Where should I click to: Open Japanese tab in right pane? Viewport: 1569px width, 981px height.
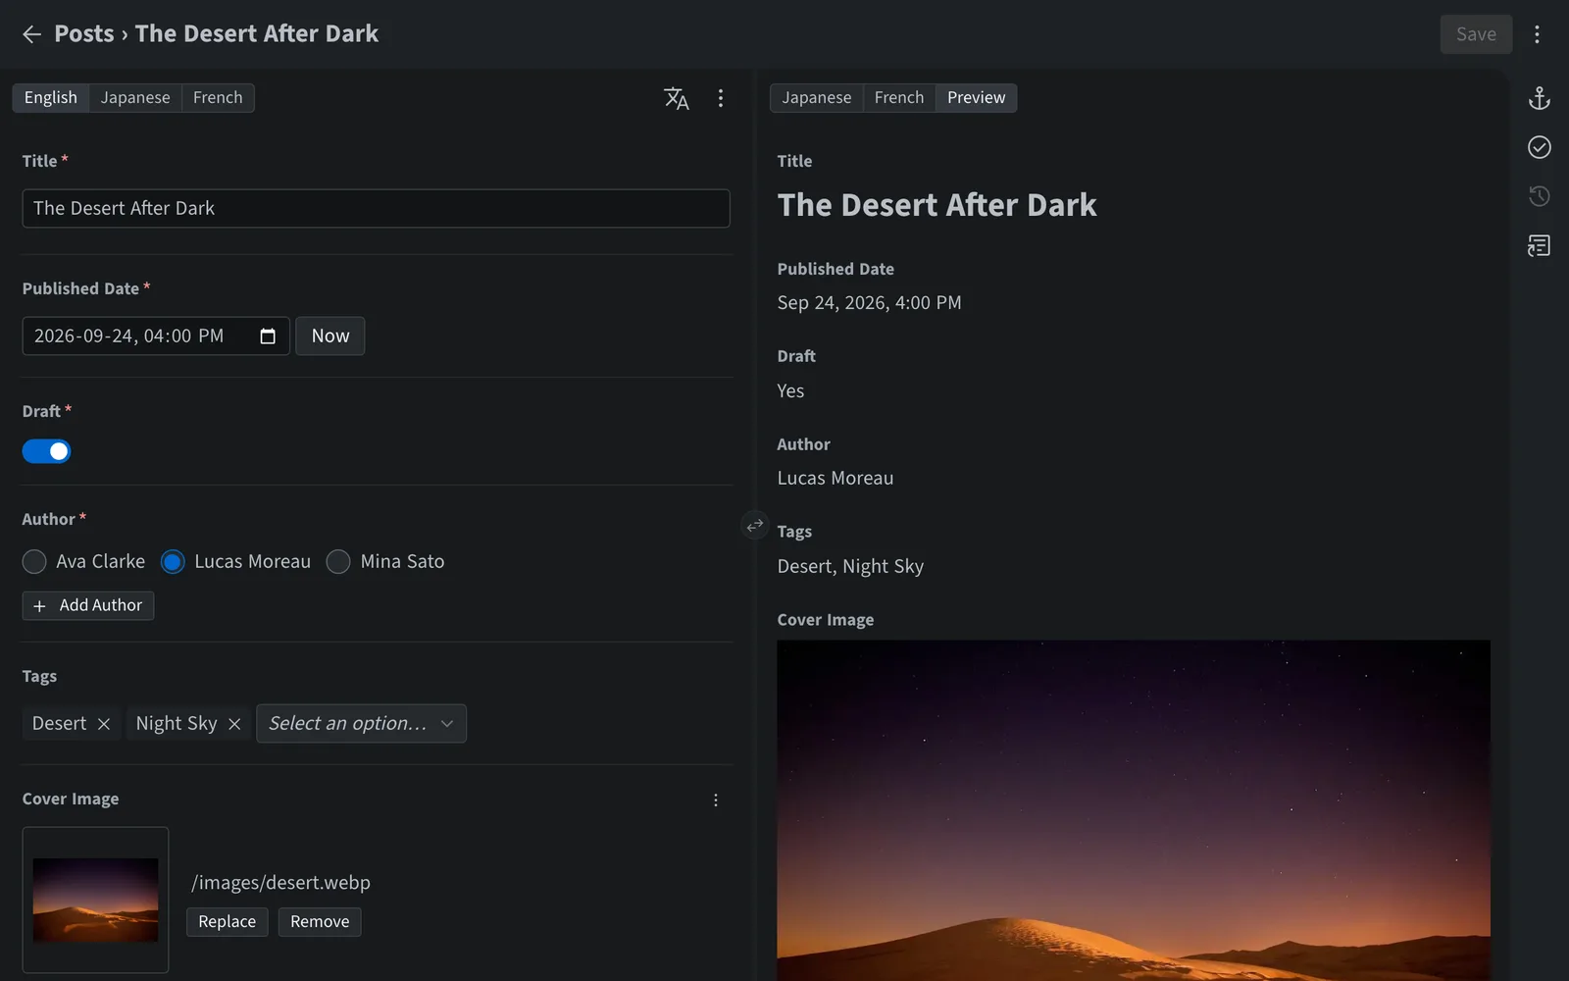(x=817, y=98)
